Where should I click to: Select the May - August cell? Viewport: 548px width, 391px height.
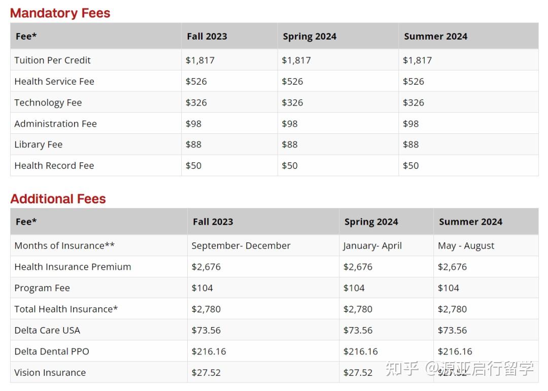coord(466,246)
